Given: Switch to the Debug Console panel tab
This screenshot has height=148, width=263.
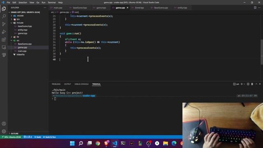Looking at the screenshot, I should (x=81, y=84).
